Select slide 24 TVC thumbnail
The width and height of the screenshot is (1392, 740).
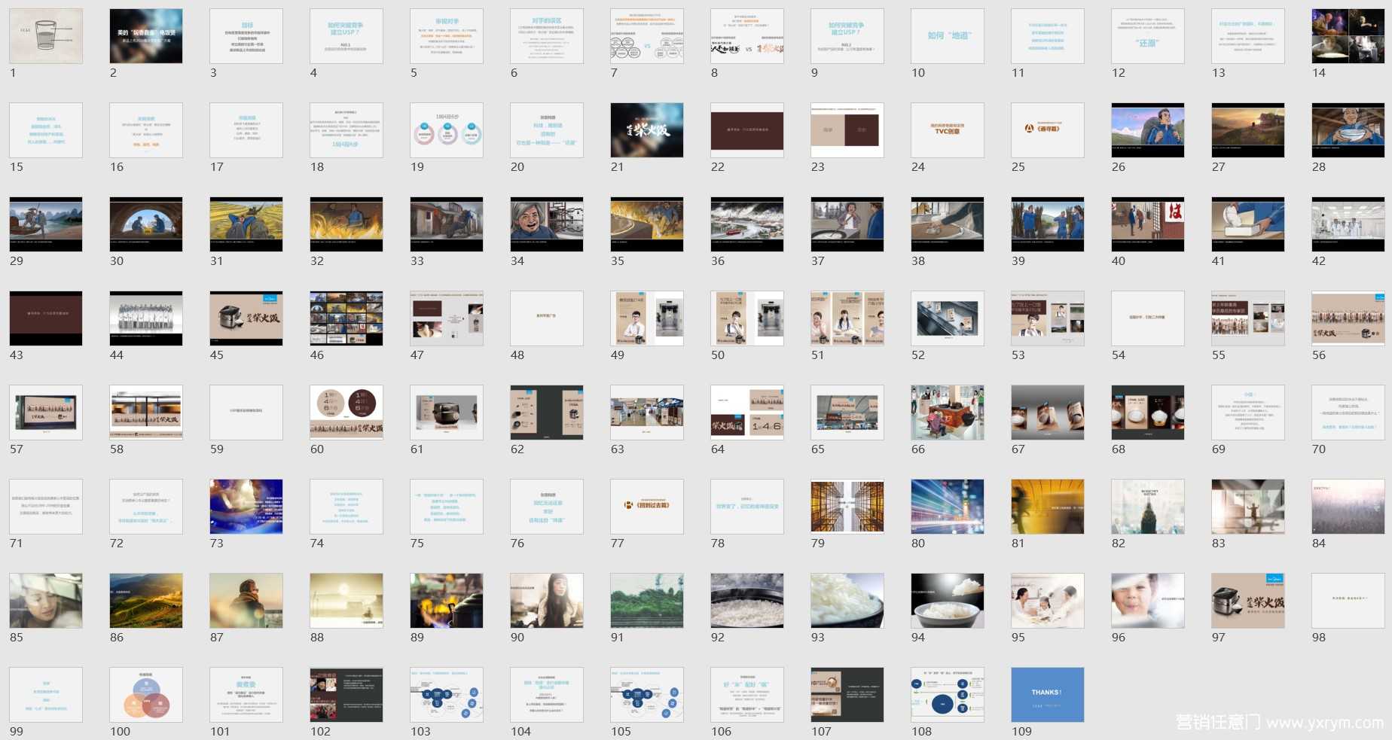(x=948, y=130)
